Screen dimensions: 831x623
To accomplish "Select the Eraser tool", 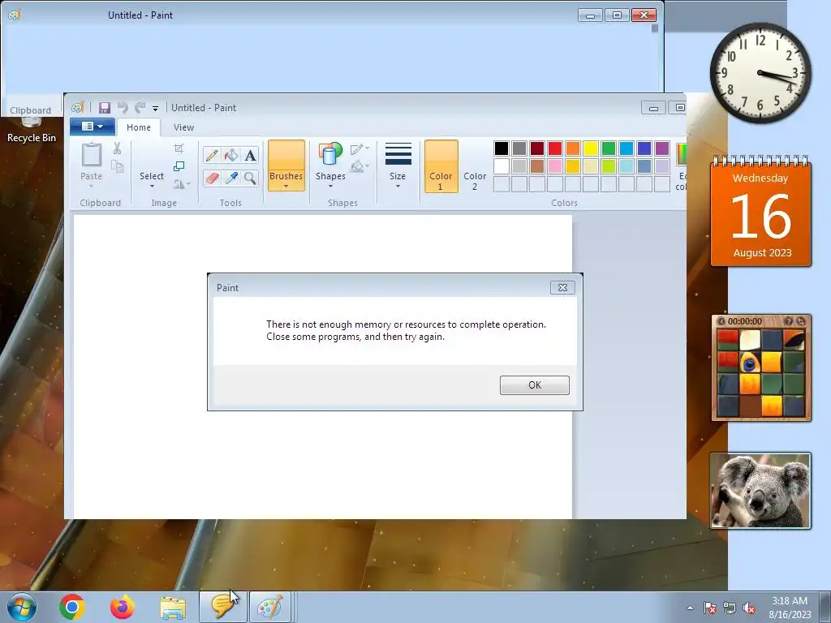I will coord(212,178).
